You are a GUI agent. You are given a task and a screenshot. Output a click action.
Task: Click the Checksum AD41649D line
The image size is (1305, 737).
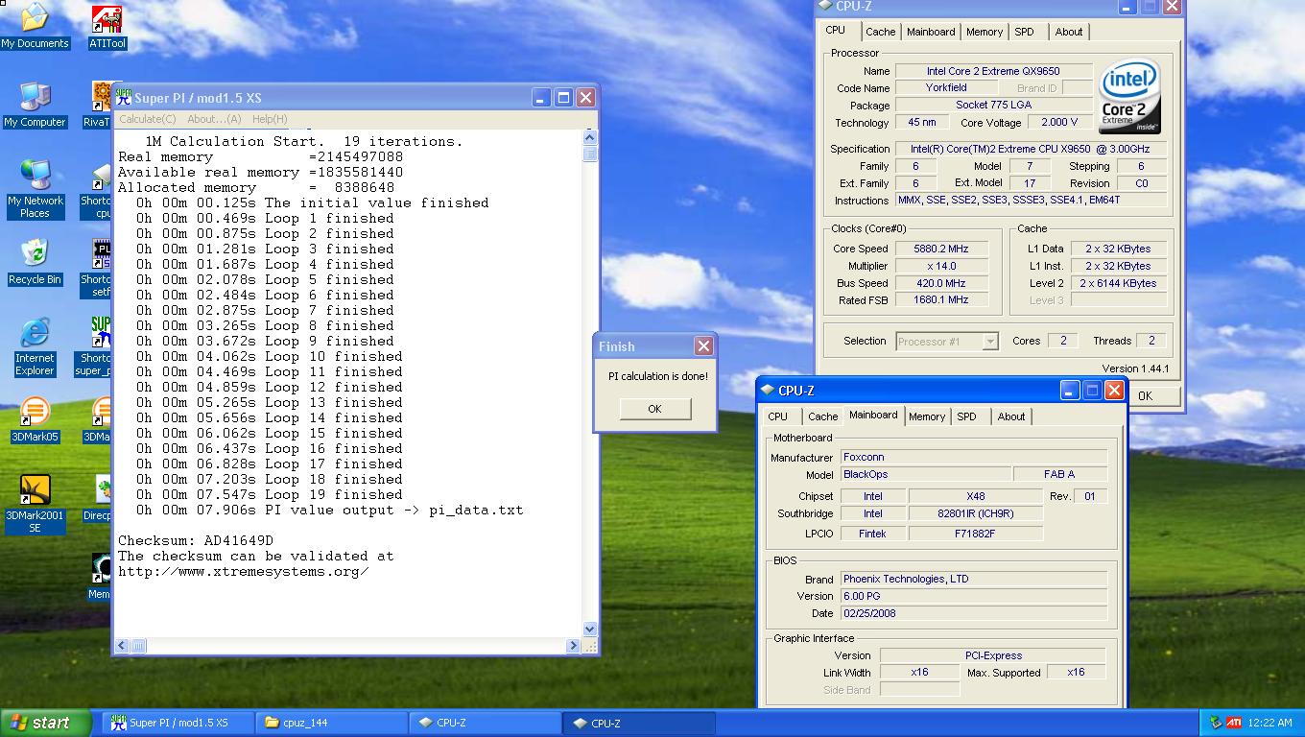click(196, 540)
